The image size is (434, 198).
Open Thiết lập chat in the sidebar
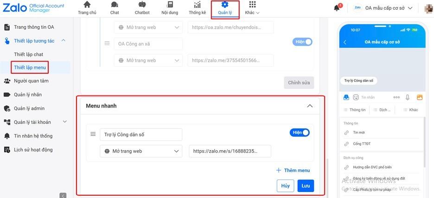(28, 54)
